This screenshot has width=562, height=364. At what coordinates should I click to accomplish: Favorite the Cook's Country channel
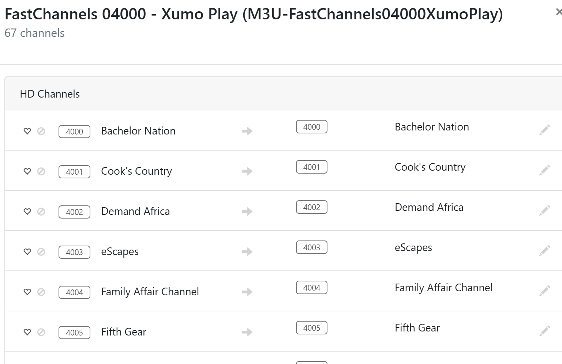pyautogui.click(x=27, y=171)
